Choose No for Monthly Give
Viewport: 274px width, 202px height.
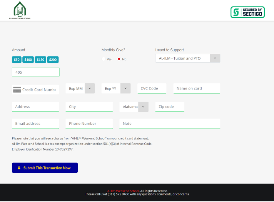[x=119, y=59]
